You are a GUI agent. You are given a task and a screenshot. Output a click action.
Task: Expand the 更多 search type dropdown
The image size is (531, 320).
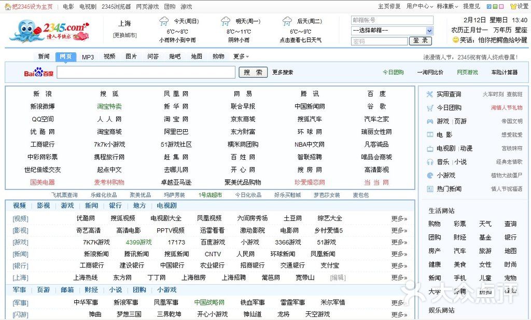point(241,57)
